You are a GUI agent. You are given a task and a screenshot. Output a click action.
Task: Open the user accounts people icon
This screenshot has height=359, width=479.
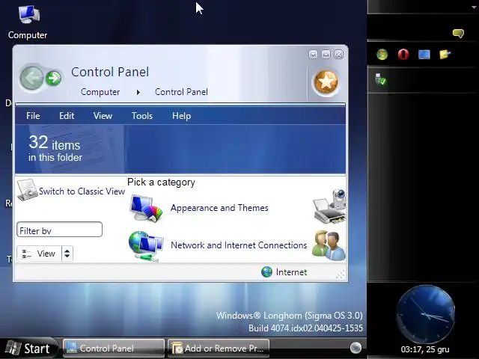click(x=329, y=246)
